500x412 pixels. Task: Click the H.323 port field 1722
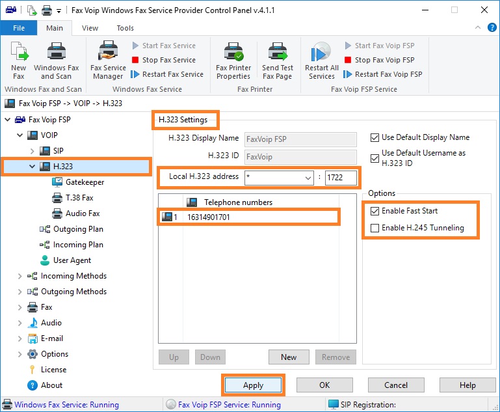pos(341,178)
